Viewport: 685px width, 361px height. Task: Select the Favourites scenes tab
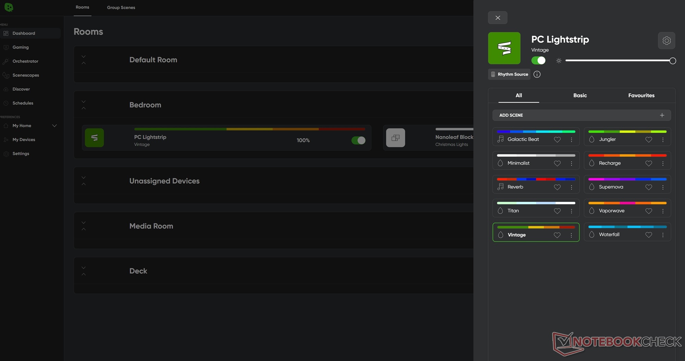pyautogui.click(x=641, y=95)
